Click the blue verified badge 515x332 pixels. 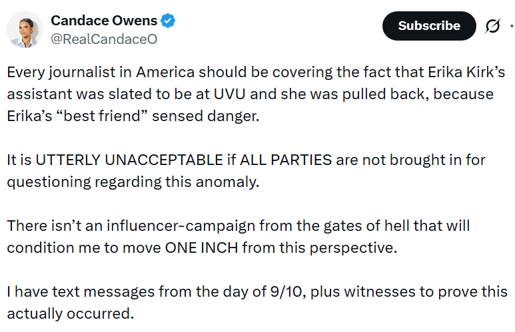click(168, 21)
